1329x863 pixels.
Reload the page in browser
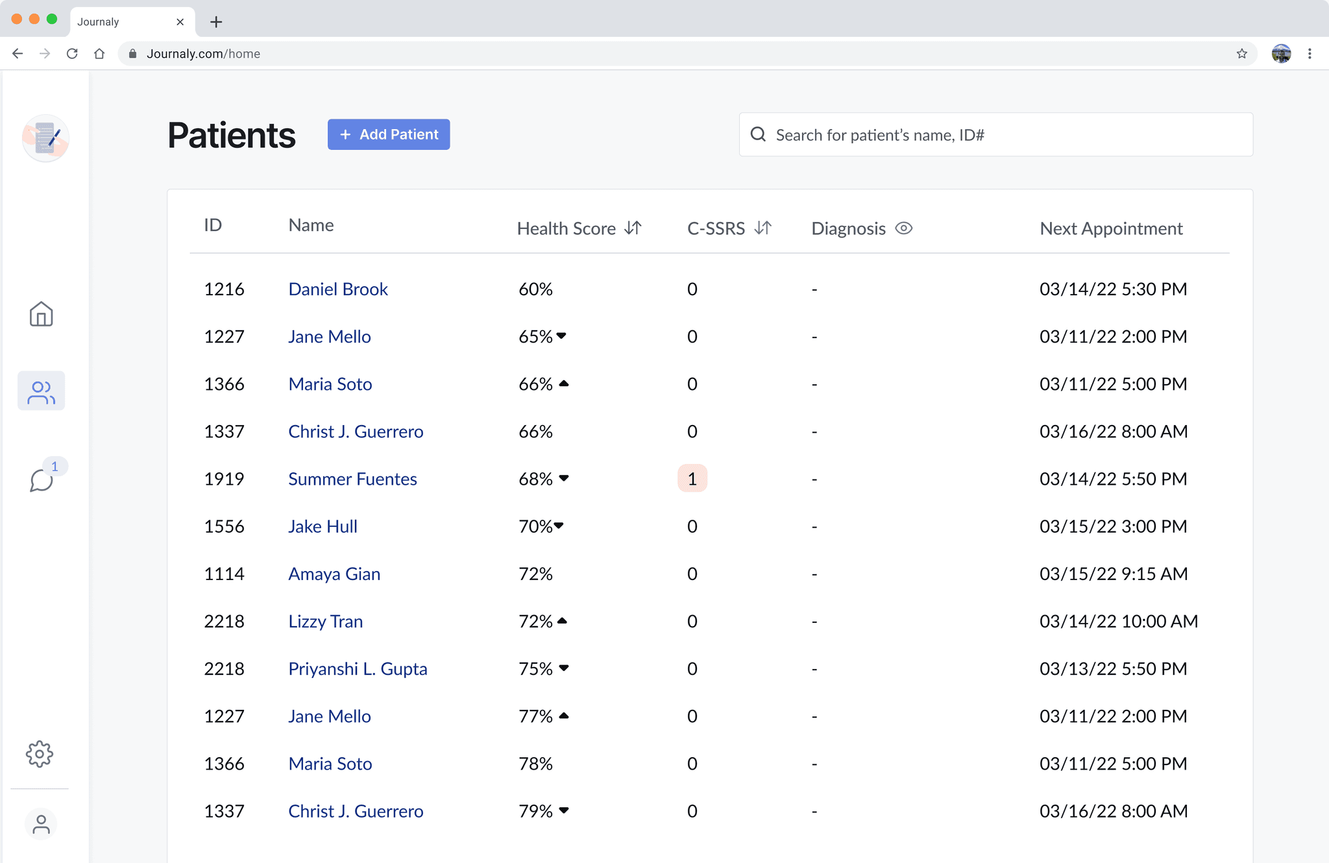[72, 54]
